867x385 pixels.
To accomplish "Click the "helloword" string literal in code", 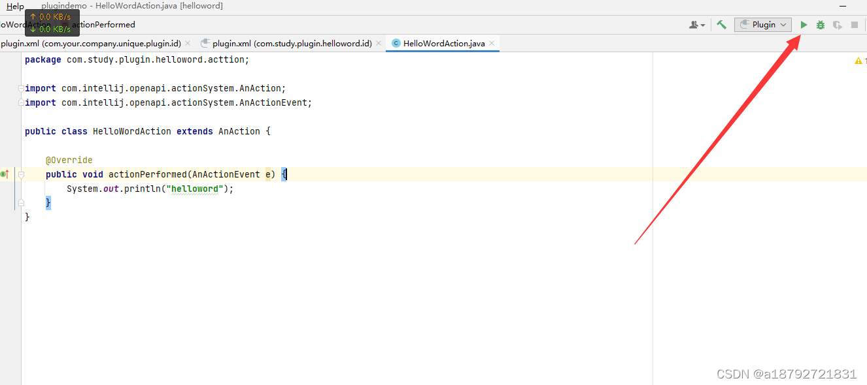I will [195, 189].
